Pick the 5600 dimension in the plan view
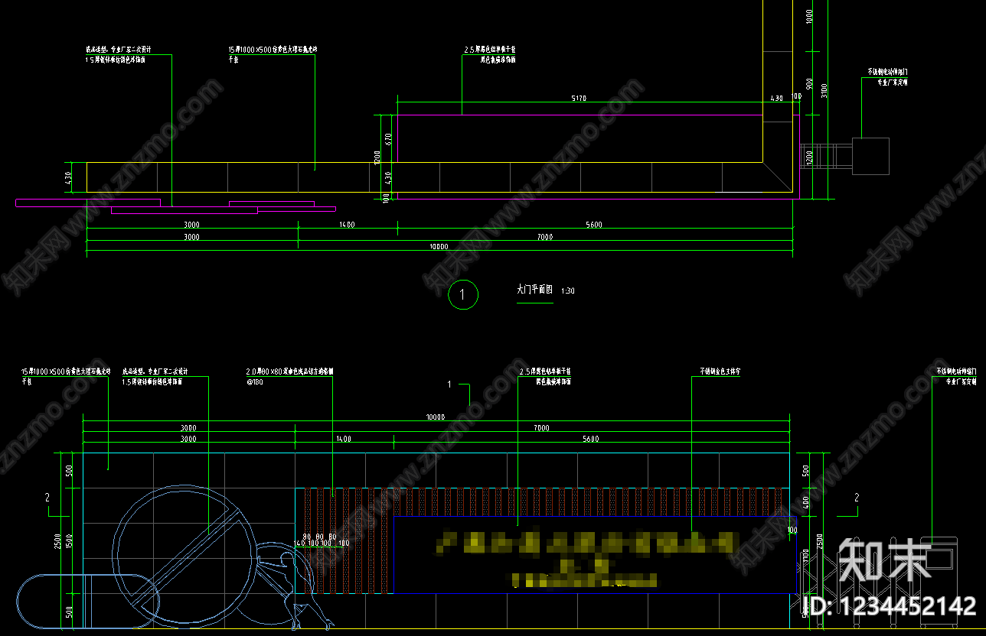This screenshot has width=986, height=636. [x=593, y=225]
